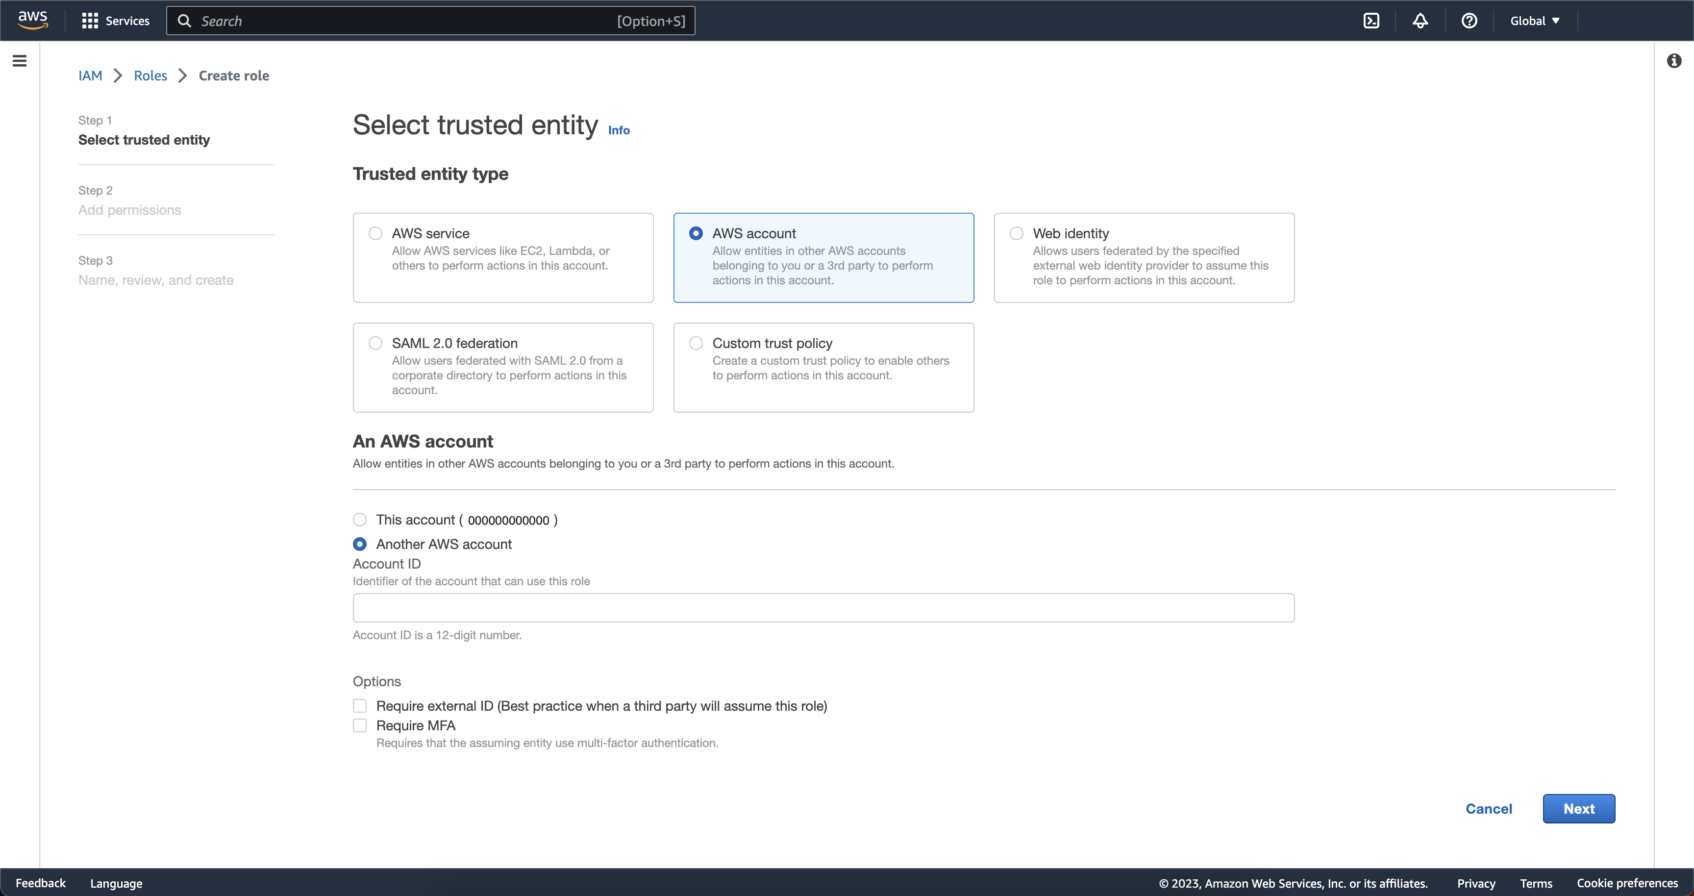The width and height of the screenshot is (1694, 896).
Task: Select SAML 2.0 federation option
Action: pos(503,368)
